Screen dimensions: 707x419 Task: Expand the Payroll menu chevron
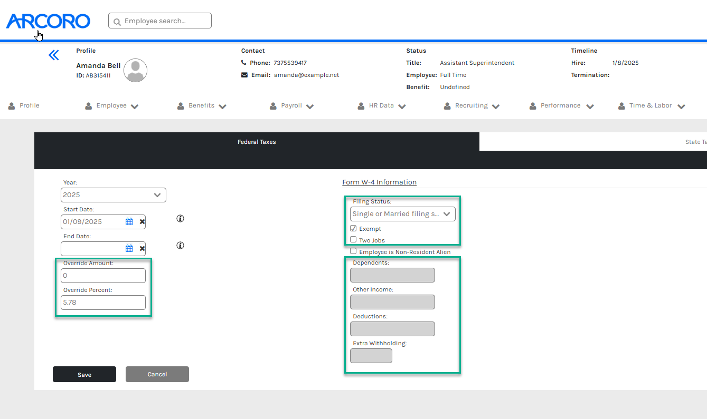pos(310,106)
